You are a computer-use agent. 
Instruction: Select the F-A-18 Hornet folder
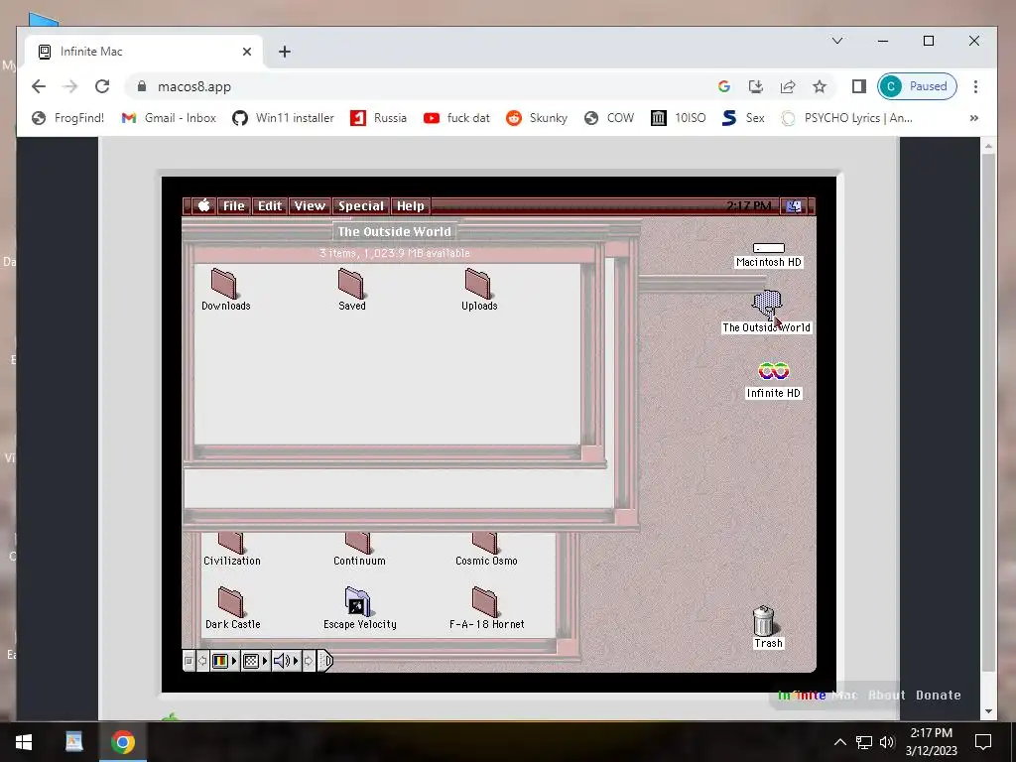486,608
